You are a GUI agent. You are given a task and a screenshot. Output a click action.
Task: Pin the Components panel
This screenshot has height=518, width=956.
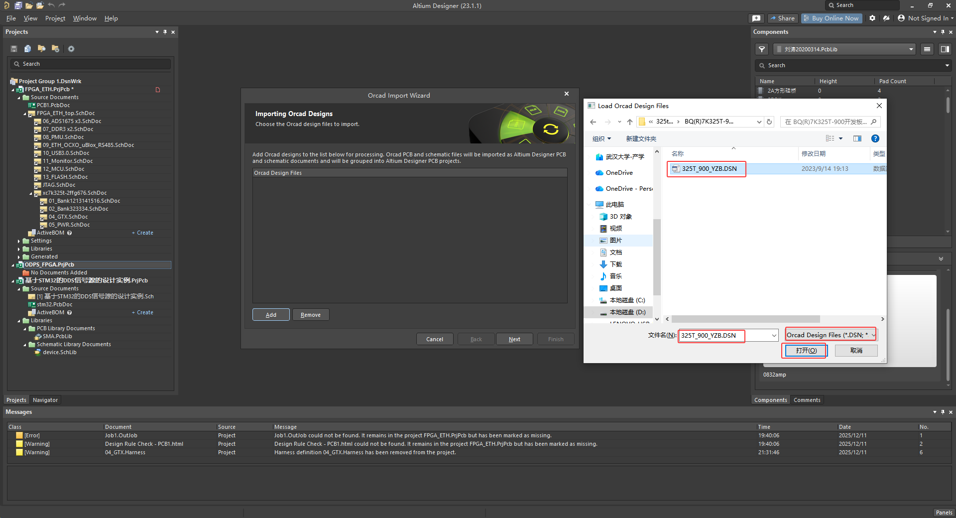943,32
